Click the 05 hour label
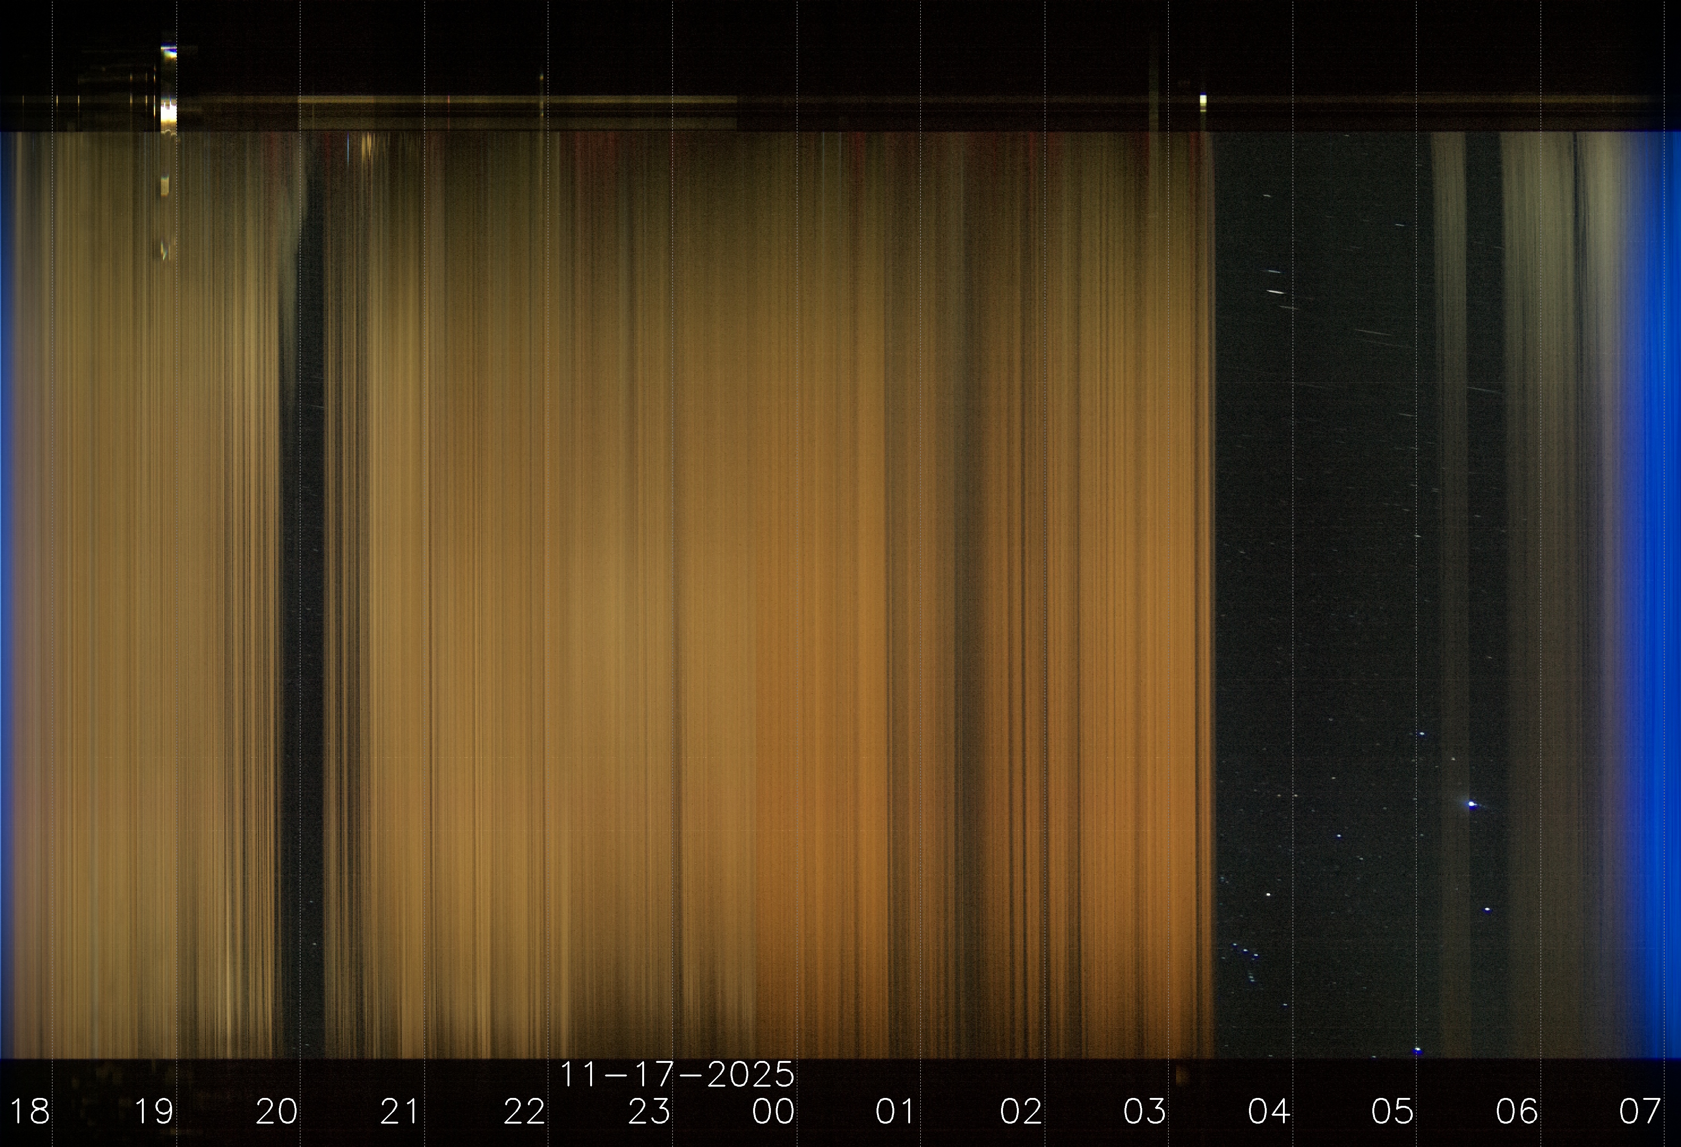Image resolution: width=1681 pixels, height=1147 pixels. 1392,1112
